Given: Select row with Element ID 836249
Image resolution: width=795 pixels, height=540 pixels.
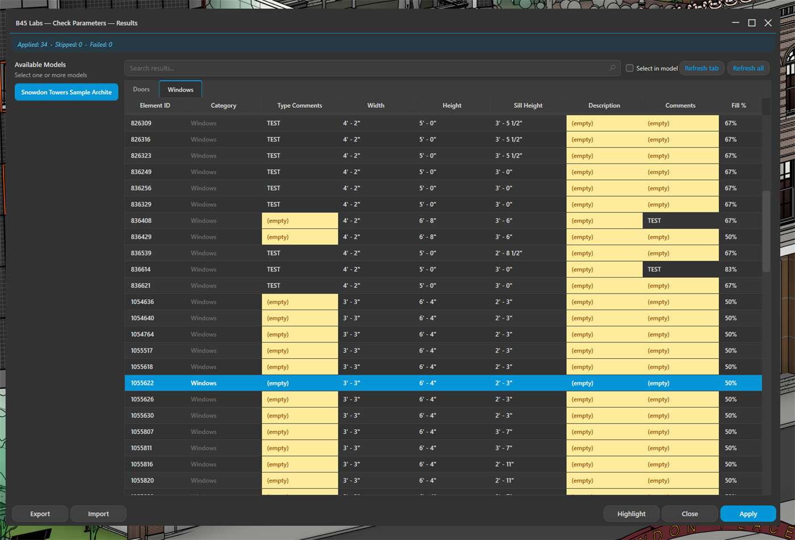Looking at the screenshot, I should tap(443, 172).
